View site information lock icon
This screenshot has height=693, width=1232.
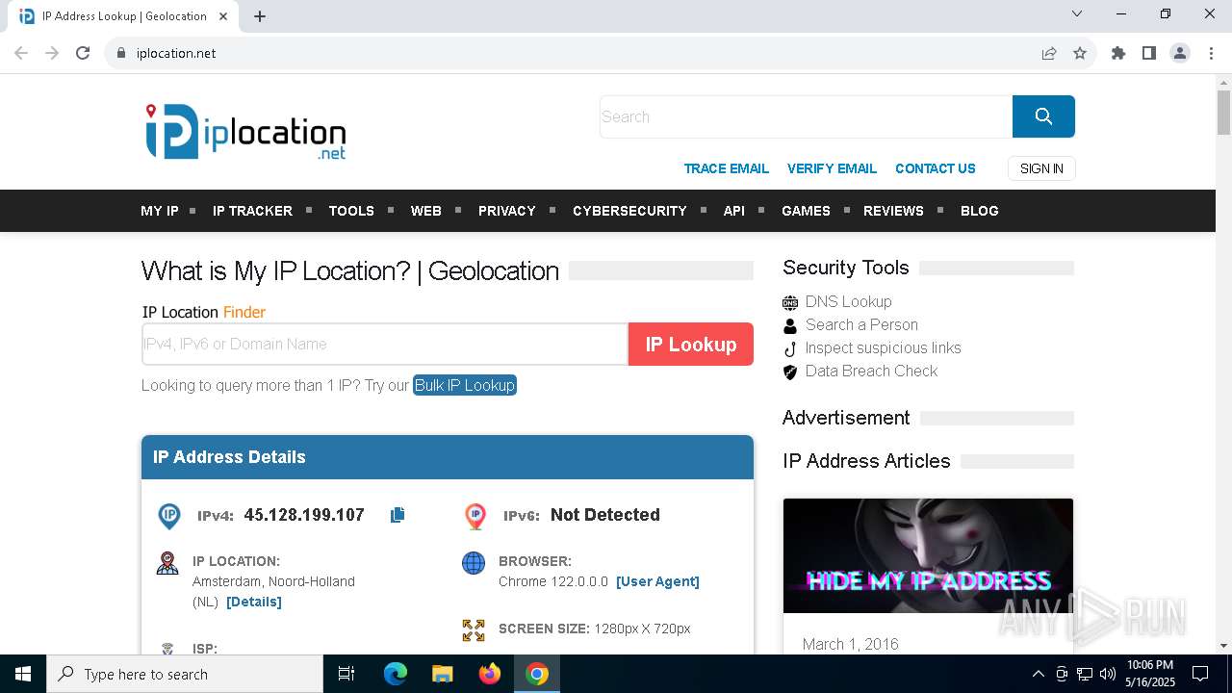tap(121, 53)
